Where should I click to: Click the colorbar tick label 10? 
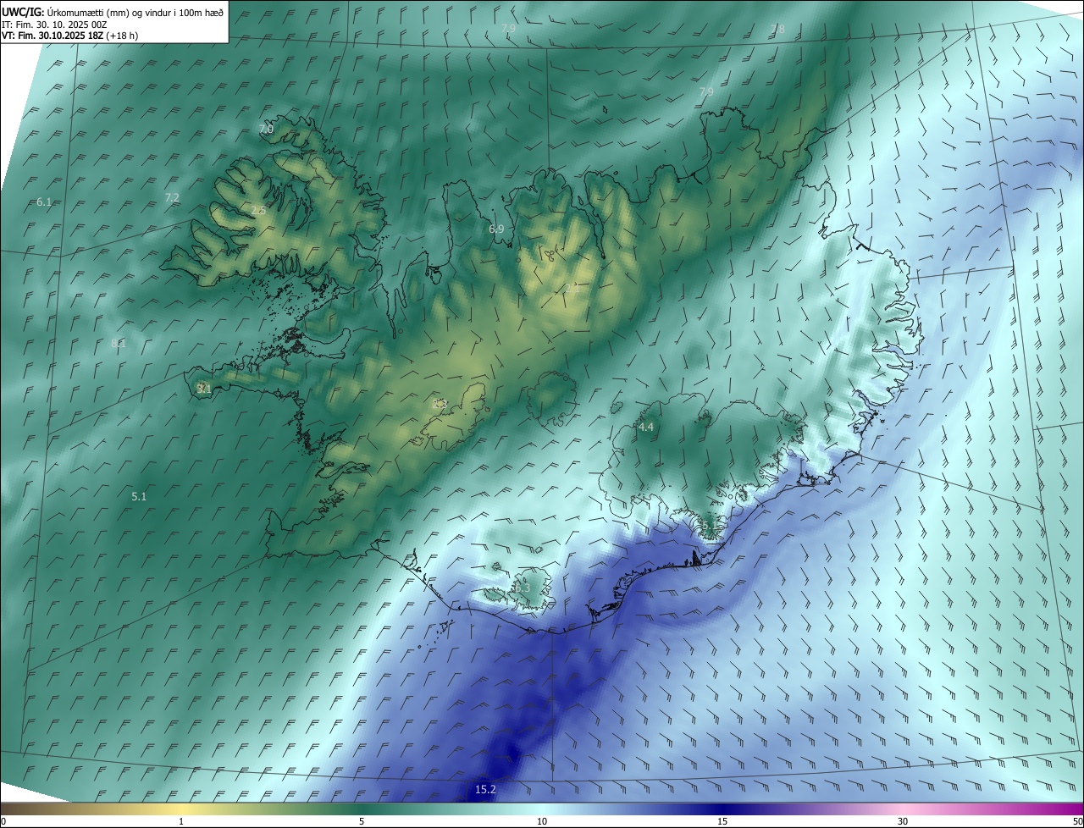tap(542, 821)
